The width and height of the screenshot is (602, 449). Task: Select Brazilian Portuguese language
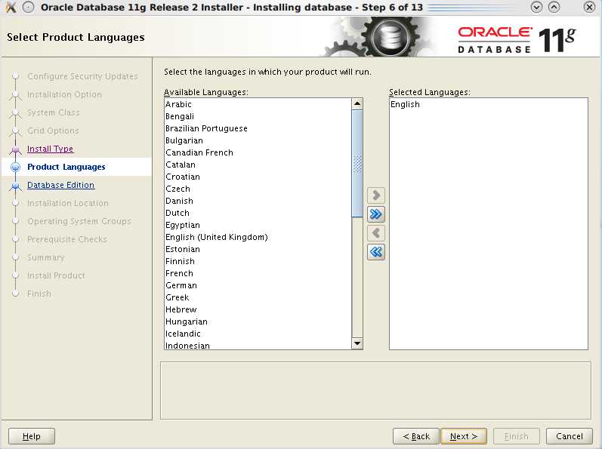click(258, 128)
